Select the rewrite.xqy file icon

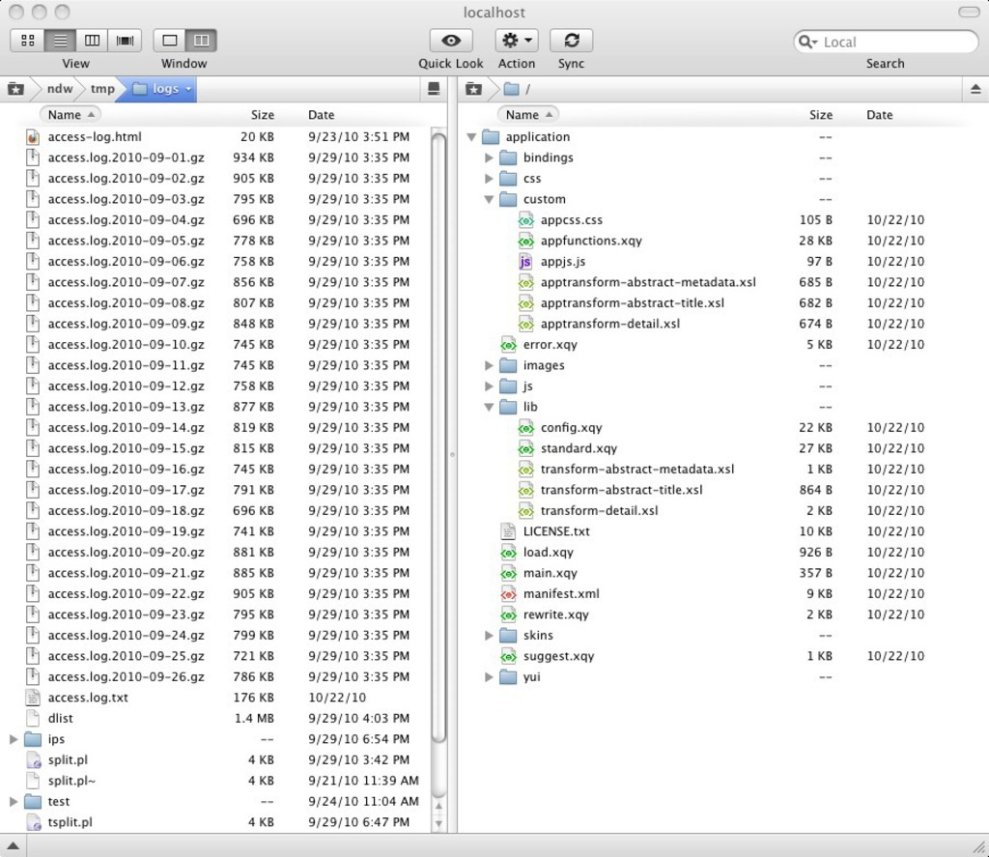508,614
